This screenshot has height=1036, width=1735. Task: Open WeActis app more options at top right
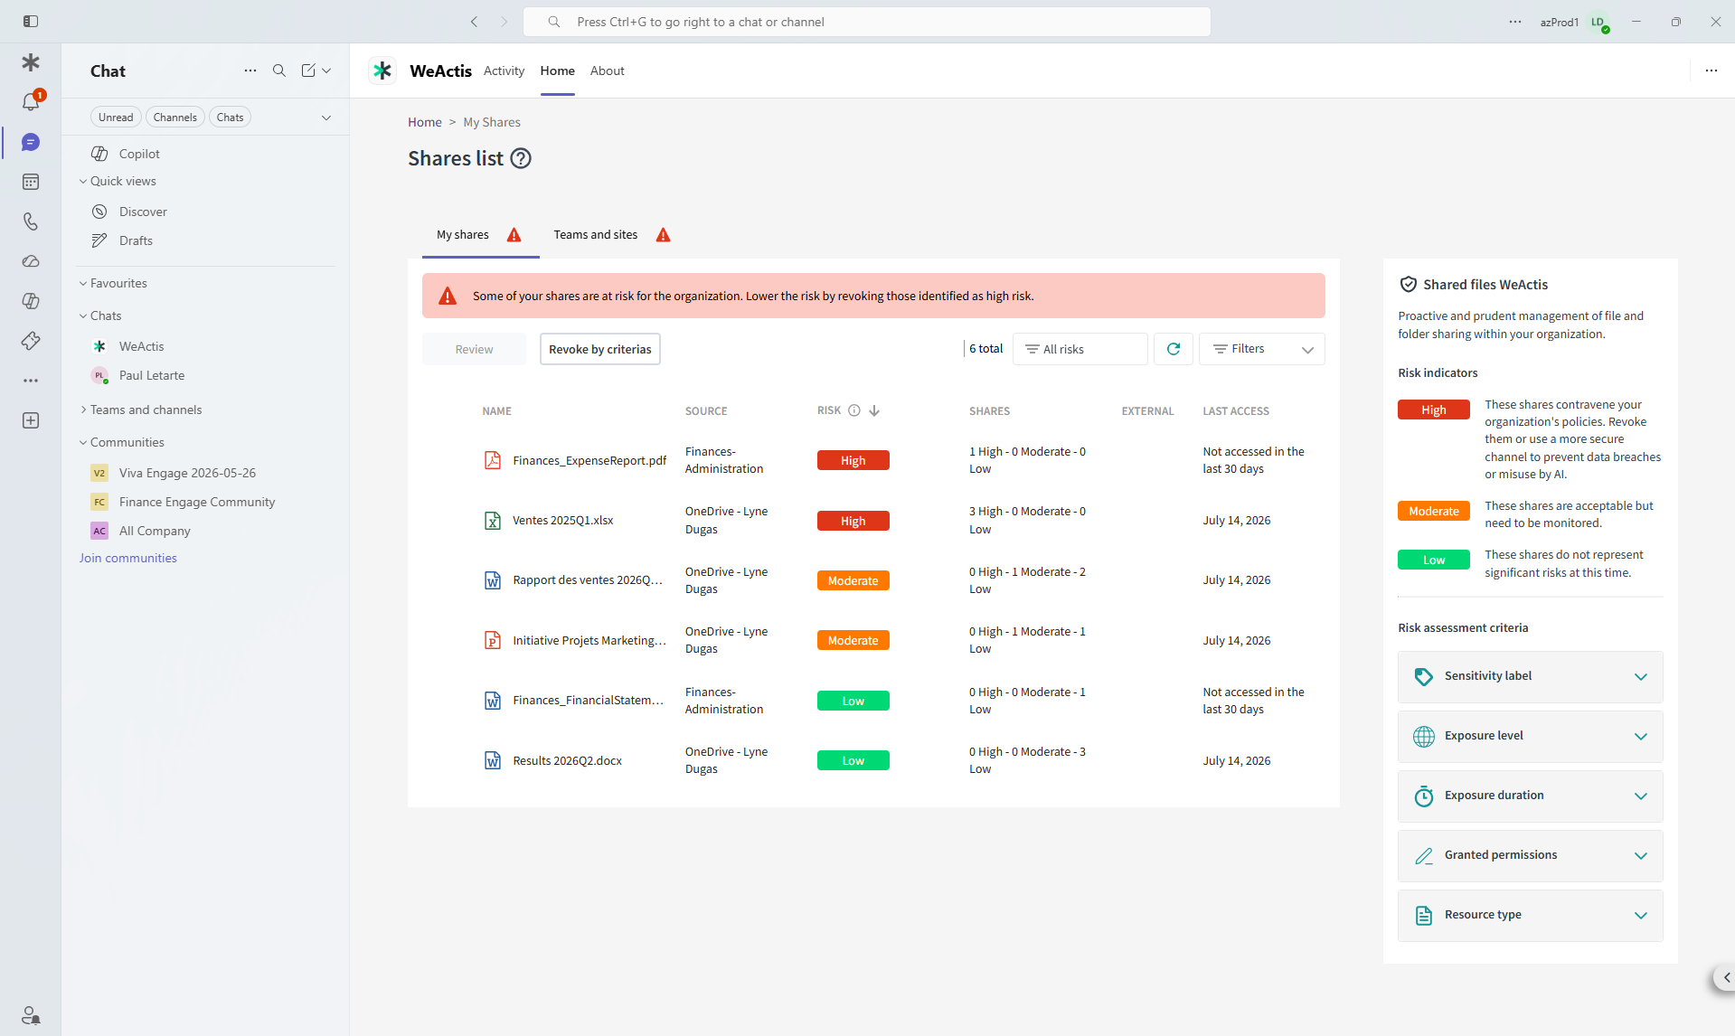(x=1711, y=71)
